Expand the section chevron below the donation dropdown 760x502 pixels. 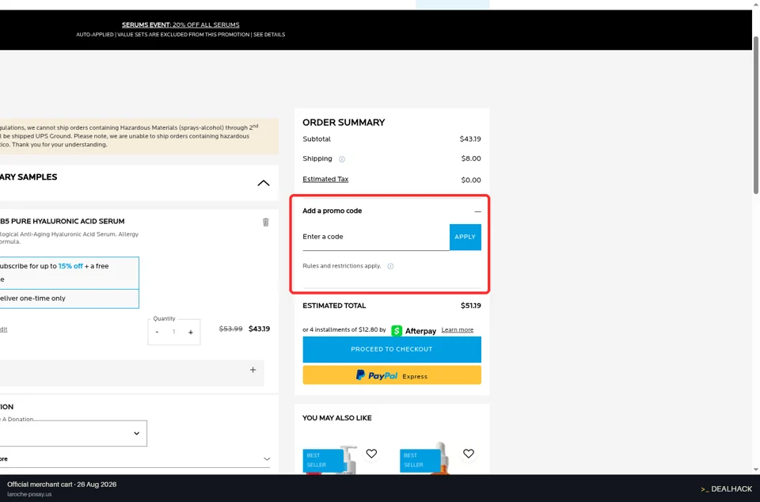click(267, 459)
